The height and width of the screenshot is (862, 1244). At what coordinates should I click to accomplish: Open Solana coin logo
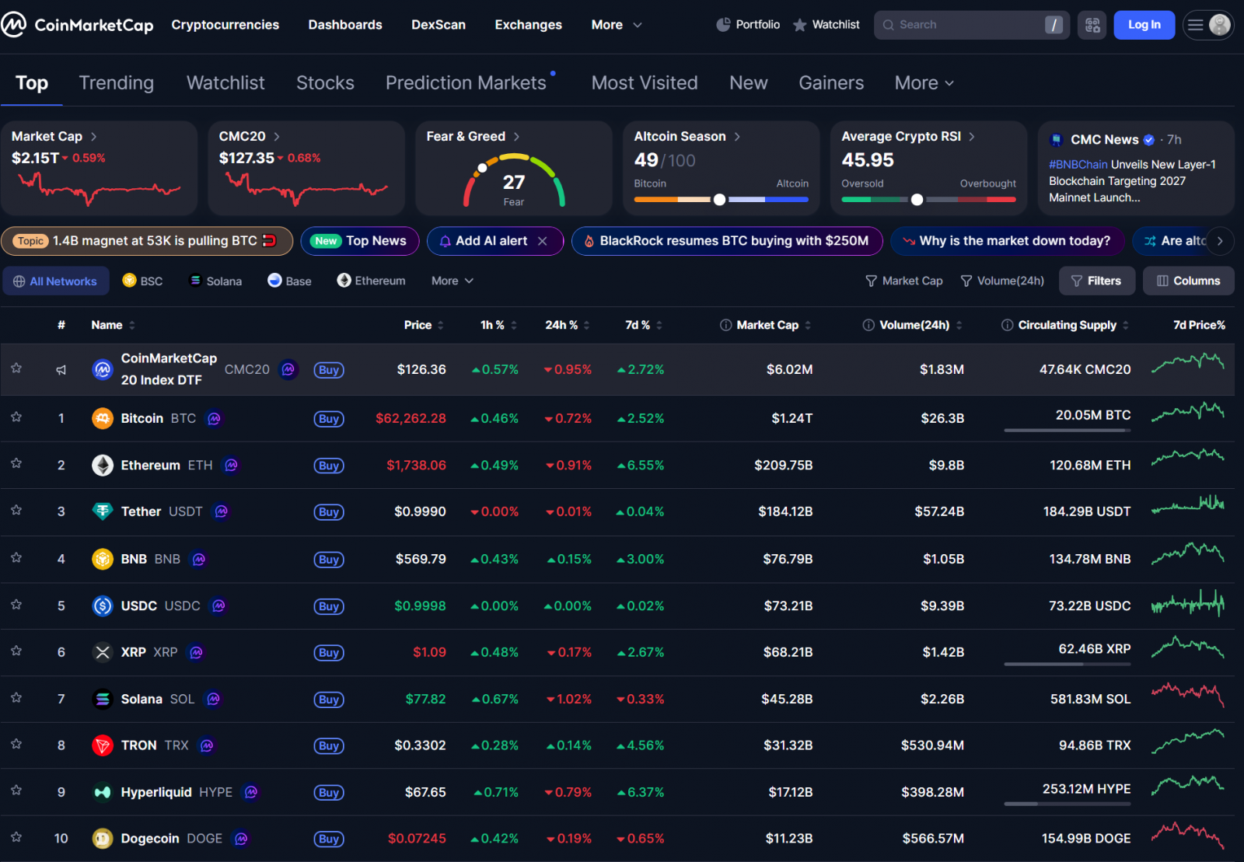point(103,699)
